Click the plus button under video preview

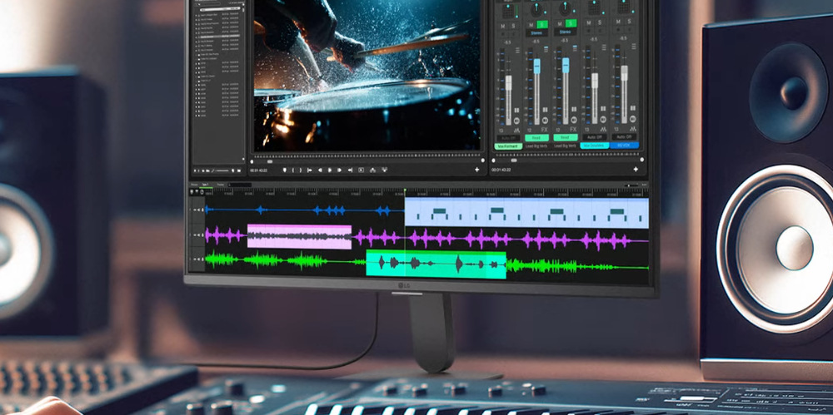click(x=477, y=170)
